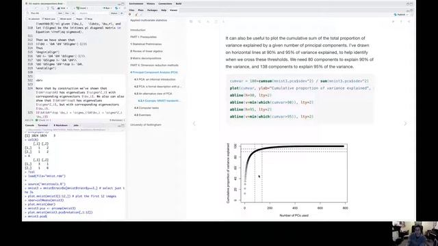This screenshot has width=438, height=246.
Task: Open '4.5 Exercises' section
Action: point(142,115)
